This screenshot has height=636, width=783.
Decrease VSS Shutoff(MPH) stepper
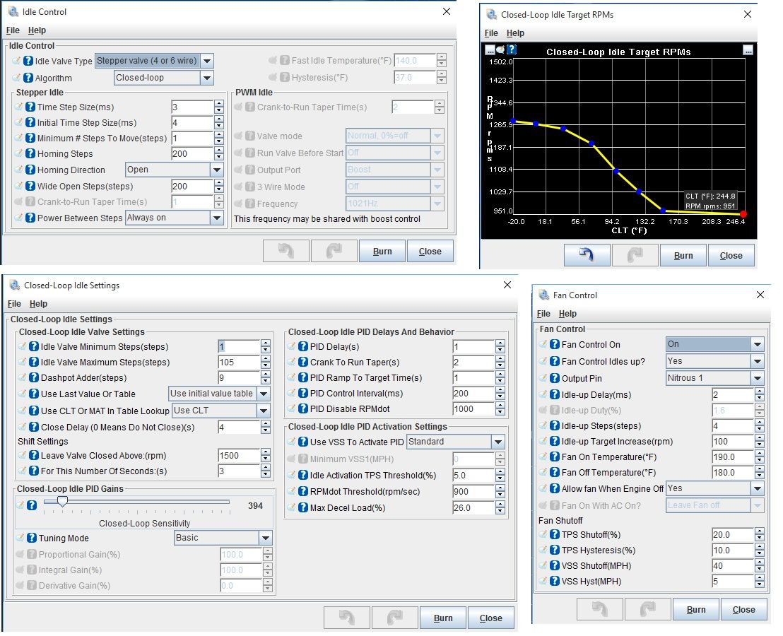[760, 569]
